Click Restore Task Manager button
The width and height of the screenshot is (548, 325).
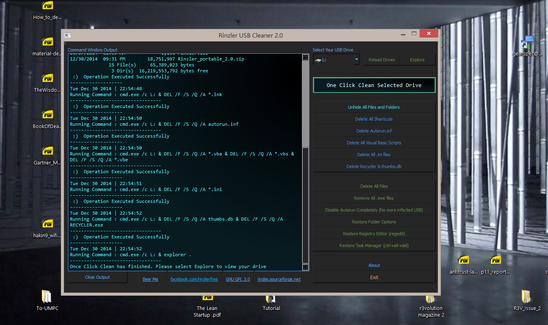tap(374, 246)
